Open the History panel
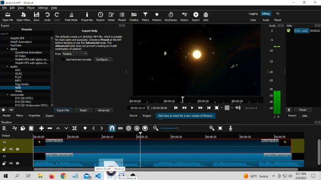Screen dimensions: 321x180 point(184,16)
